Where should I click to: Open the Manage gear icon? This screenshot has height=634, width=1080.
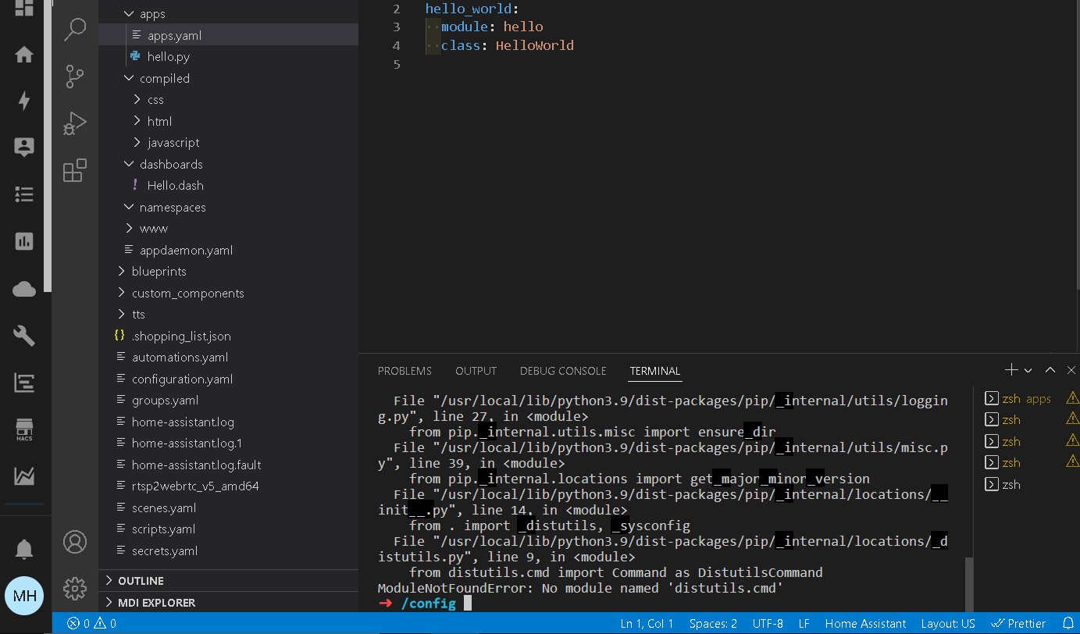point(75,588)
